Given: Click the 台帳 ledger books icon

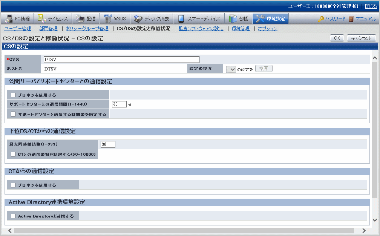Looking at the screenshot, I should (x=233, y=18).
